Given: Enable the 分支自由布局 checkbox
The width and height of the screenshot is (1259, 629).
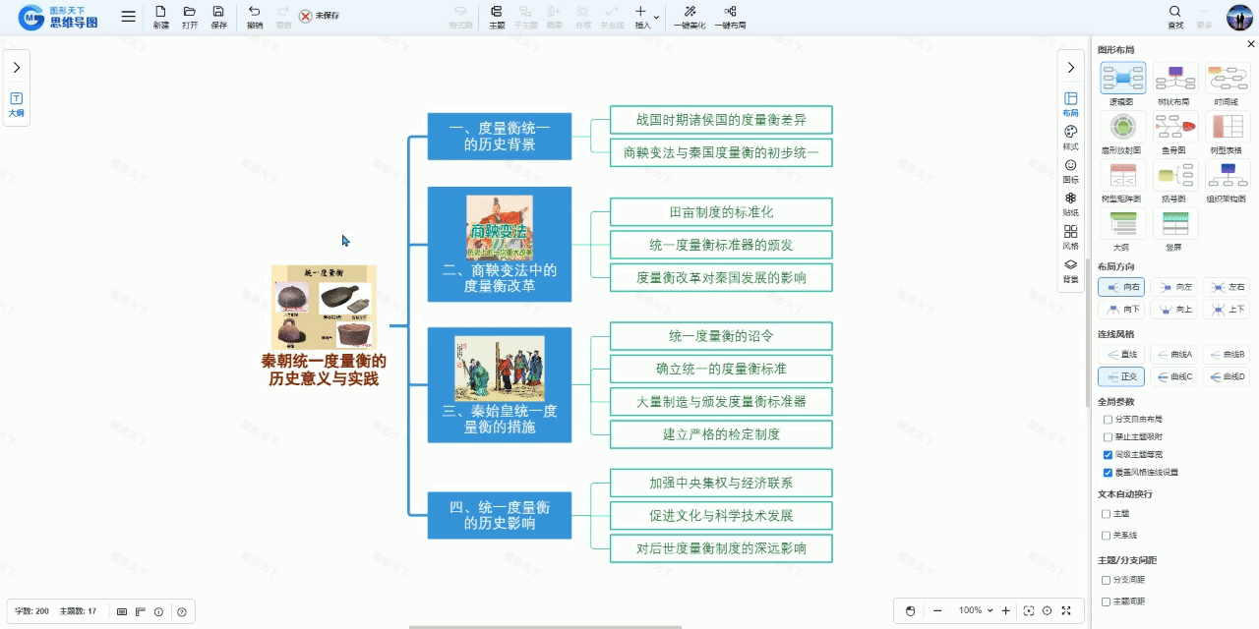Looking at the screenshot, I should (1108, 420).
